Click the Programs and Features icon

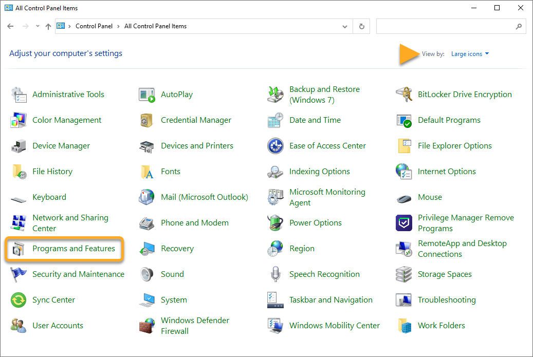coord(19,249)
